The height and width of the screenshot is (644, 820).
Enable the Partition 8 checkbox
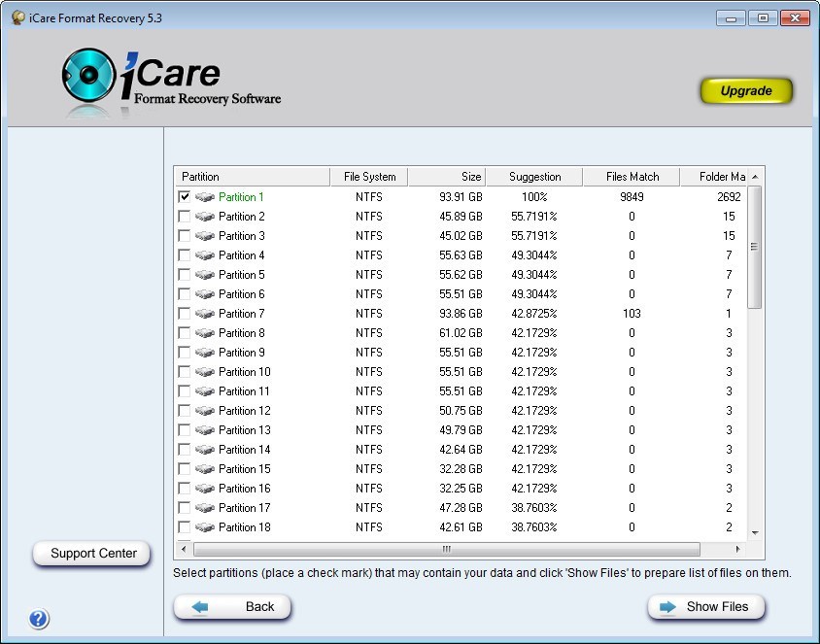tap(184, 333)
